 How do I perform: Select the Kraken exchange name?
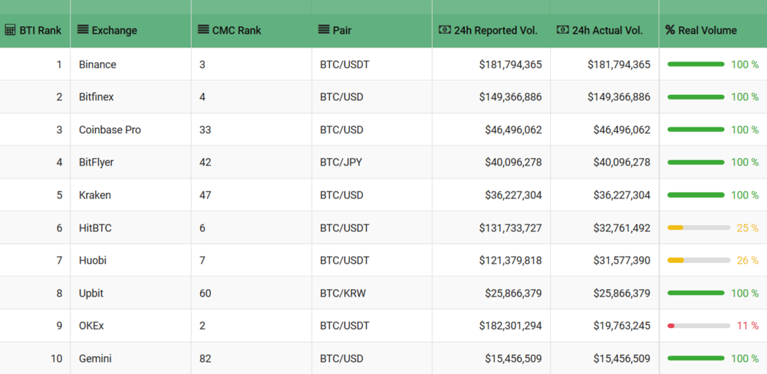click(x=95, y=195)
